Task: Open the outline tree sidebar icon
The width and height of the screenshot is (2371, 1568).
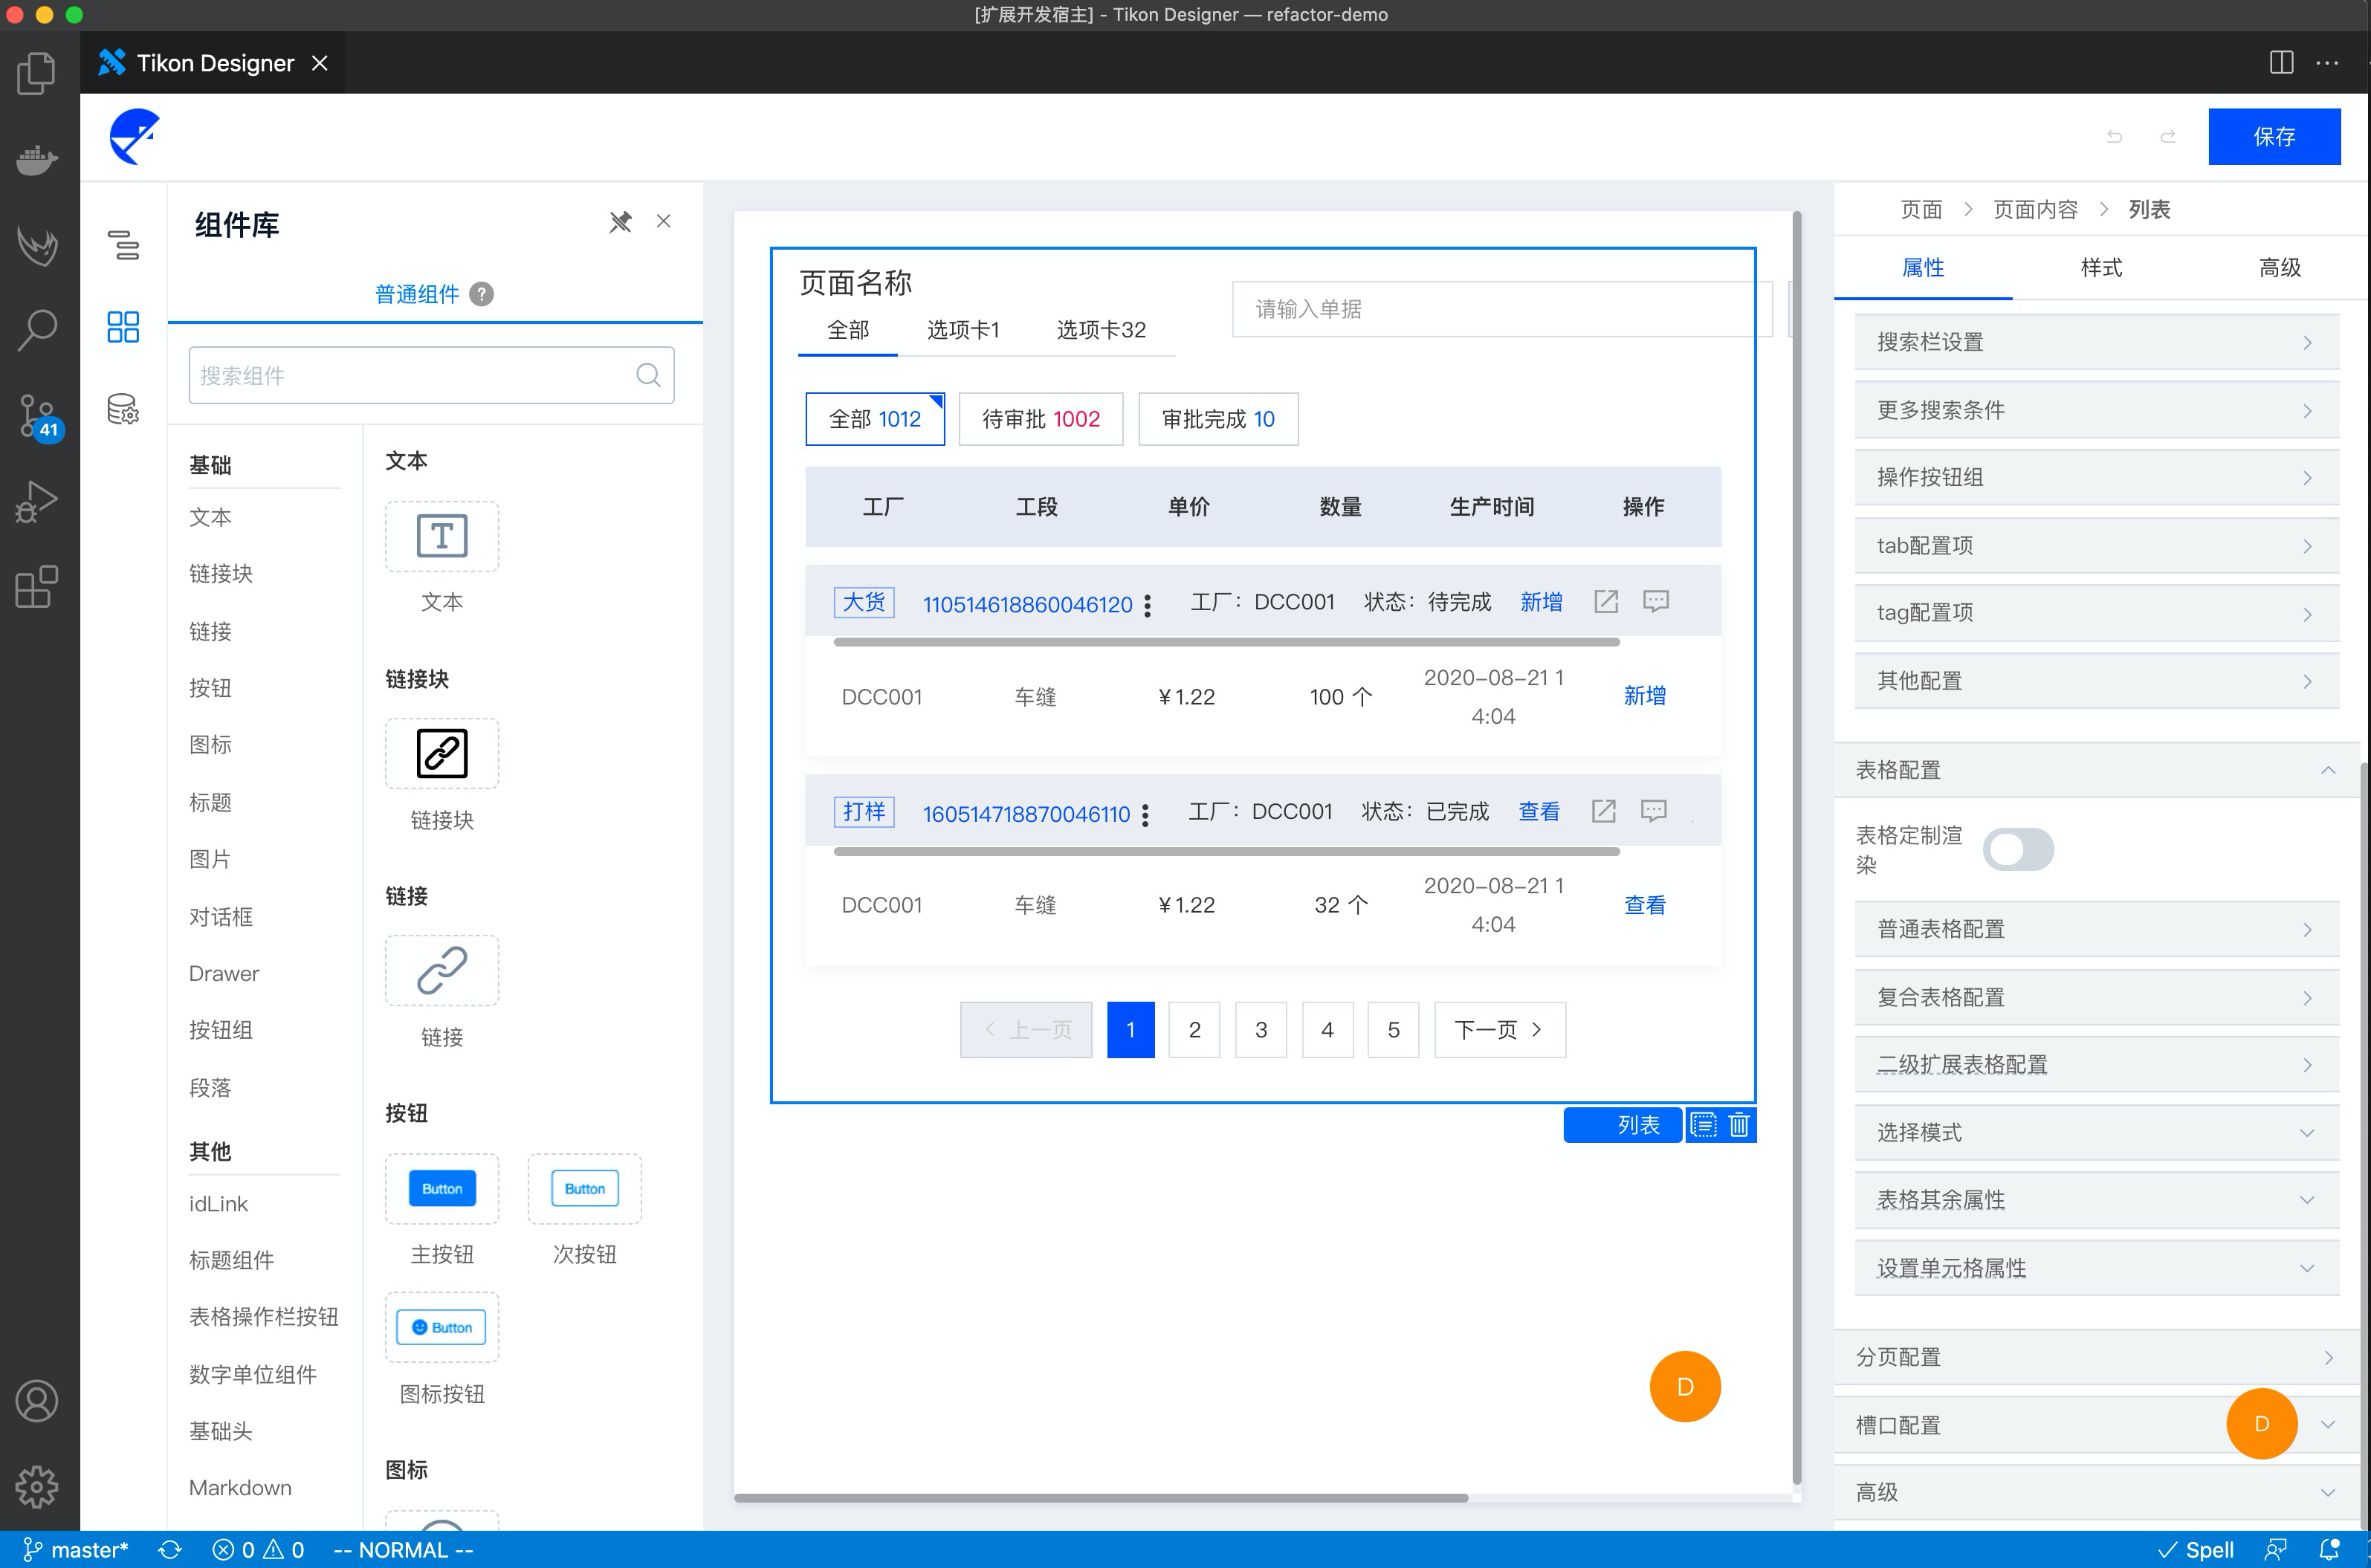Action: [x=123, y=245]
